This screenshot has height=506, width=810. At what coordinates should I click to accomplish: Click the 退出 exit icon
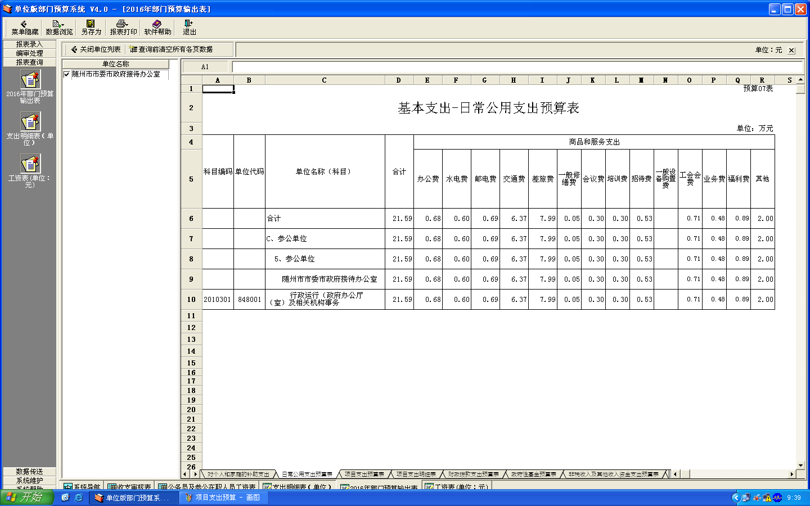point(189,28)
